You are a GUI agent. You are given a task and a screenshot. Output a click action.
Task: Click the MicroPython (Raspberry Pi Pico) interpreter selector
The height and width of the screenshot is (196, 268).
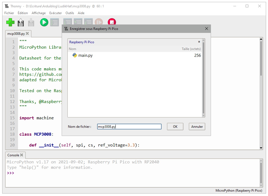tap(239, 191)
